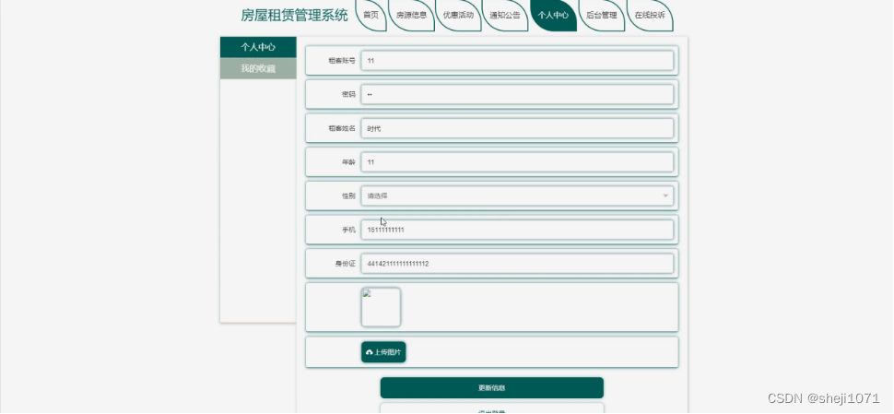Image resolution: width=894 pixels, height=414 pixels.
Task: Open the 后台管理 tab
Action: (x=602, y=16)
